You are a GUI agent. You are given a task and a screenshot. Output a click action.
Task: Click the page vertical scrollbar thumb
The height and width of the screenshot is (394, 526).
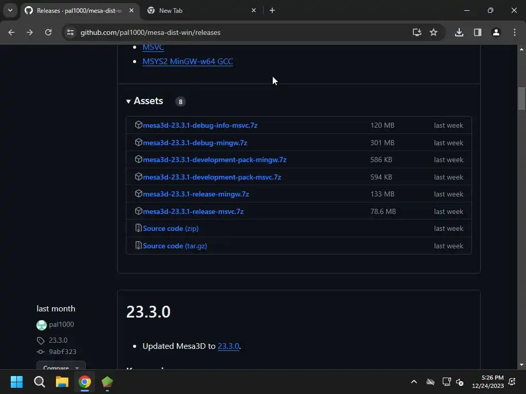click(x=521, y=98)
